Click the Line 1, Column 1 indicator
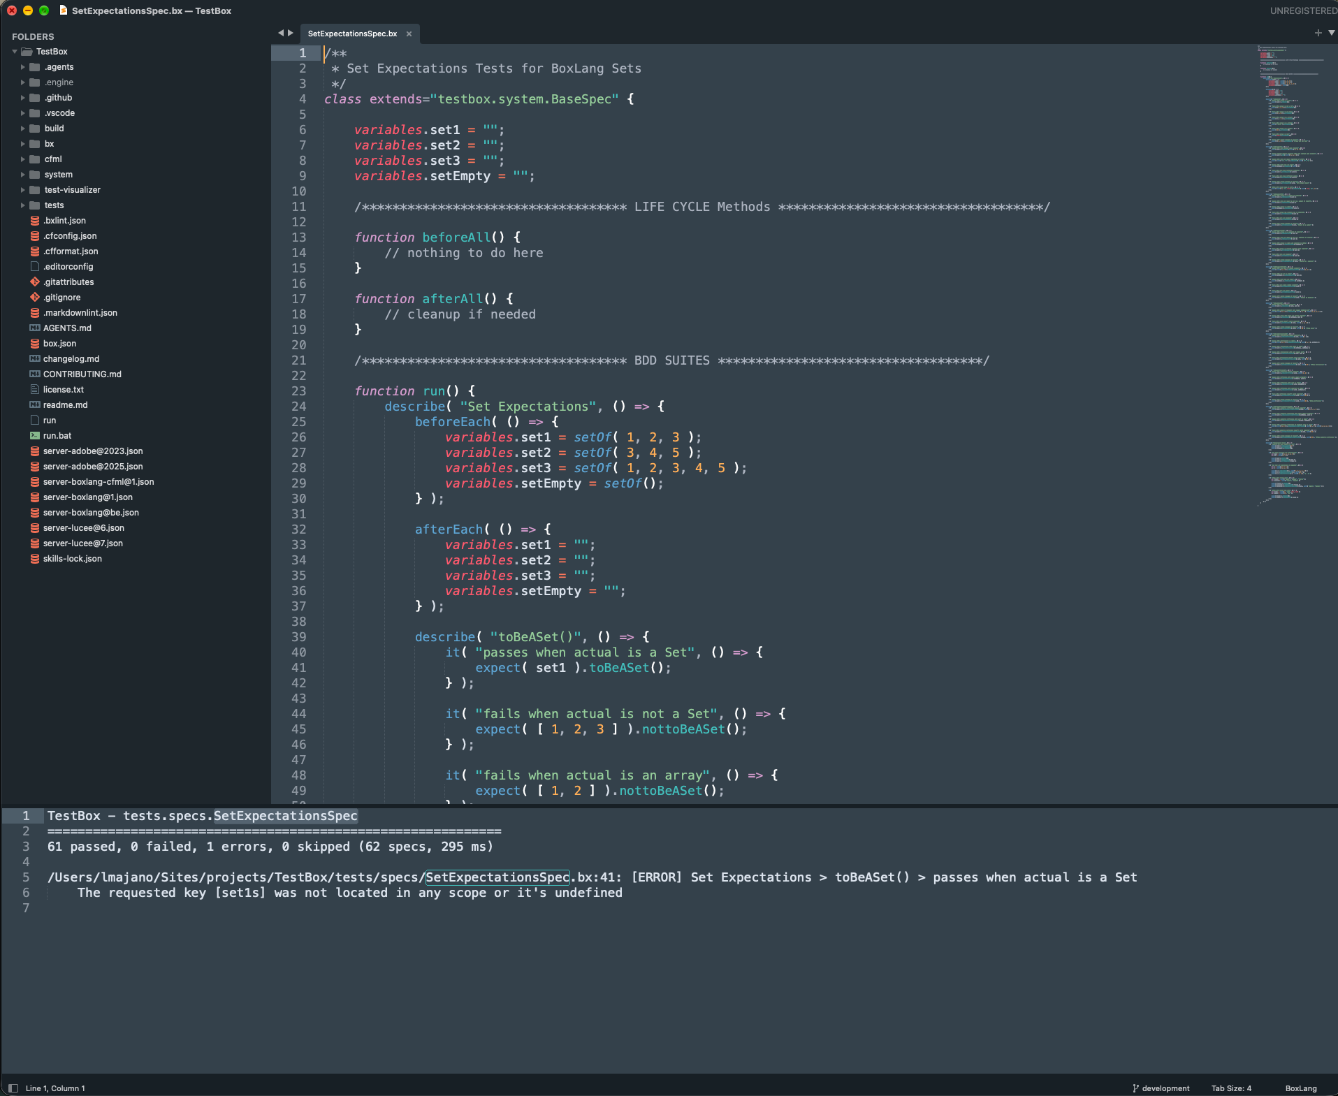The image size is (1338, 1096). point(55,1088)
